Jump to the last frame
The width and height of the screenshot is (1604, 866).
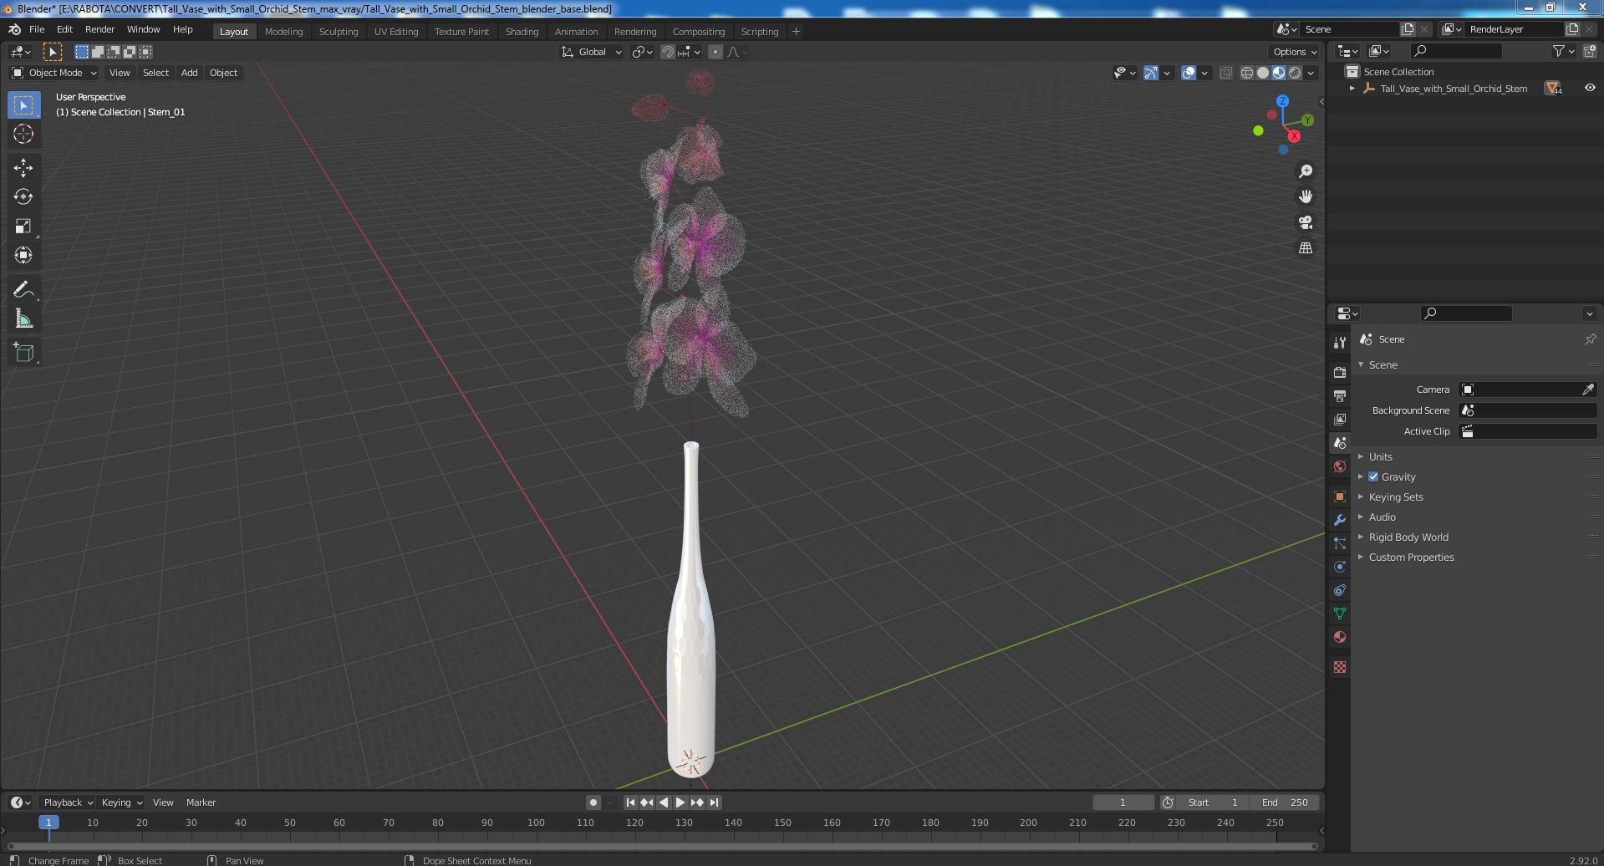714,802
